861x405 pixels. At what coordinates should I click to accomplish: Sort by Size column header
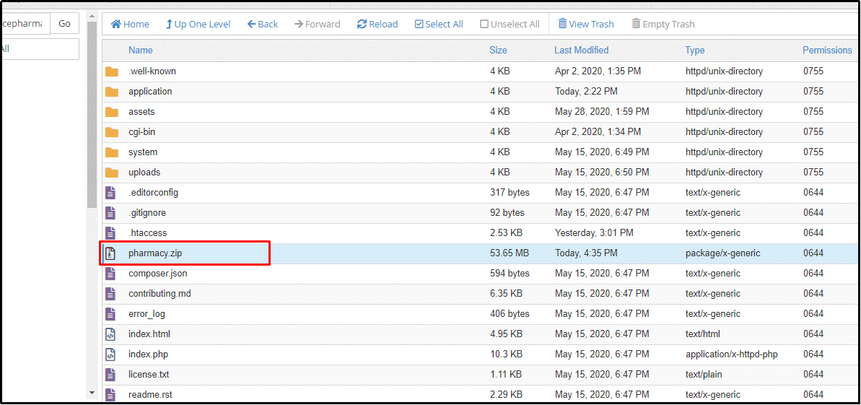[498, 51]
